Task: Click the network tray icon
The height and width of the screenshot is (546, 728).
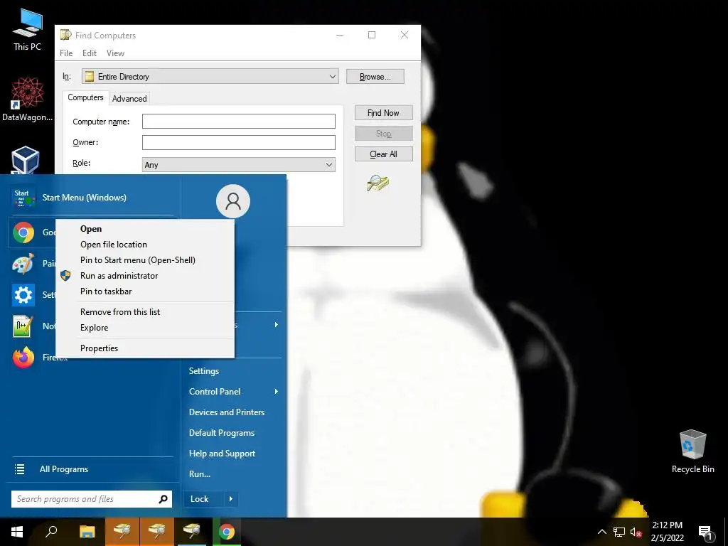Action: pos(619,532)
